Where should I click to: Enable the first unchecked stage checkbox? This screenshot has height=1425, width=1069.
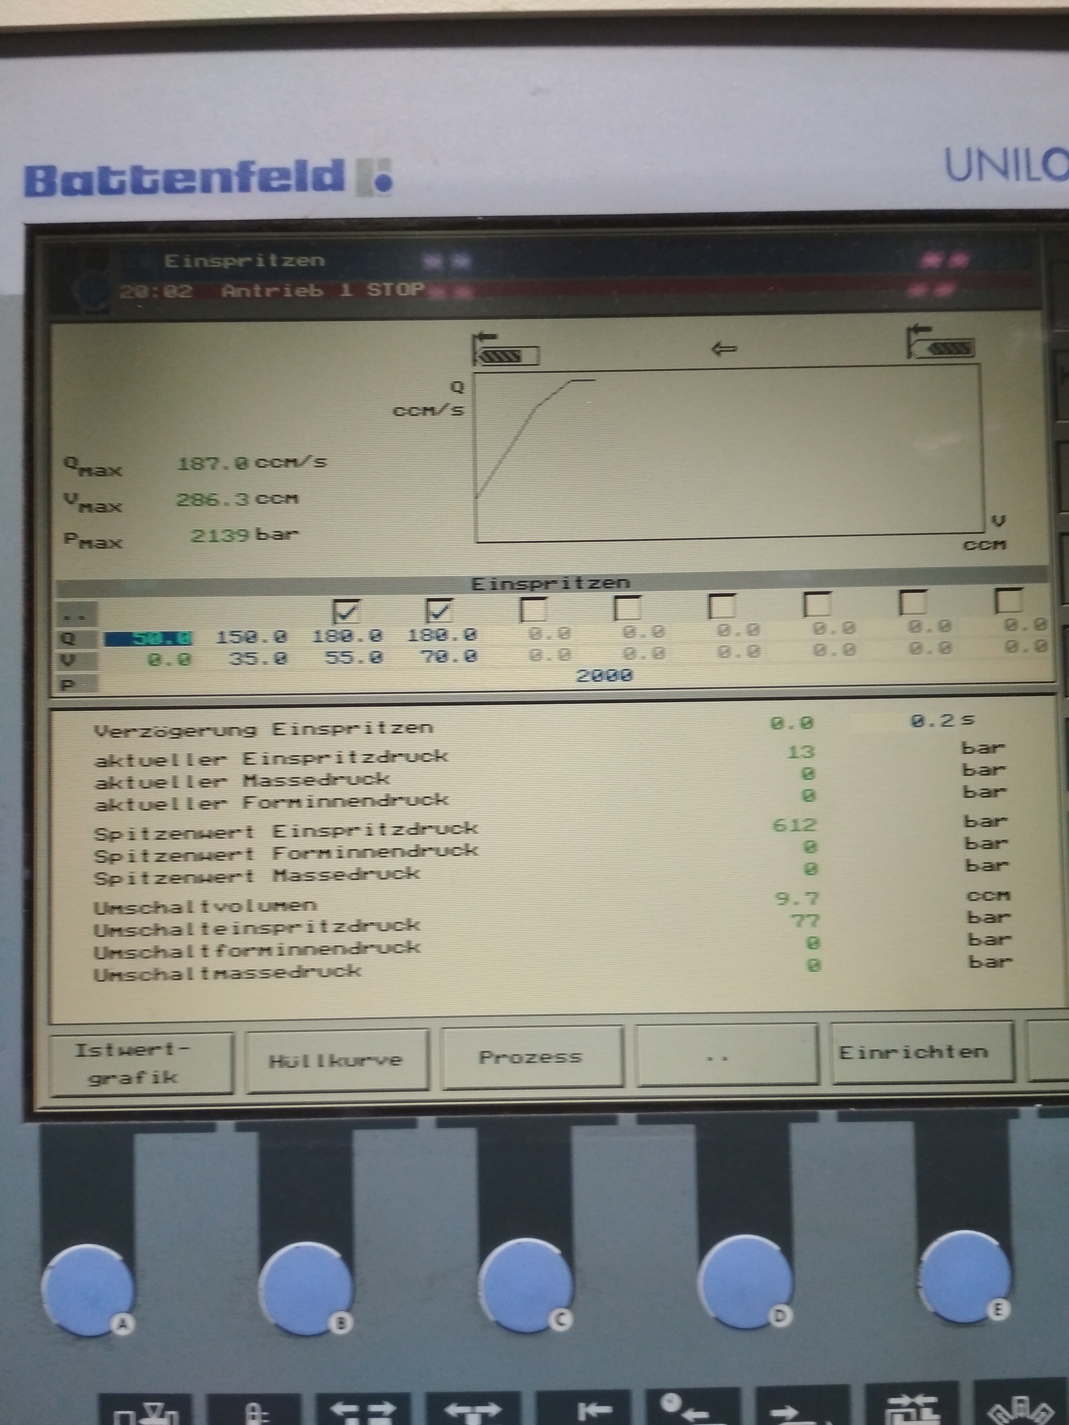pyautogui.click(x=533, y=609)
